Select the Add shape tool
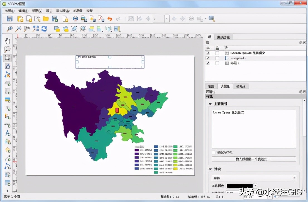This screenshot has width=308, height=202. point(8,141)
